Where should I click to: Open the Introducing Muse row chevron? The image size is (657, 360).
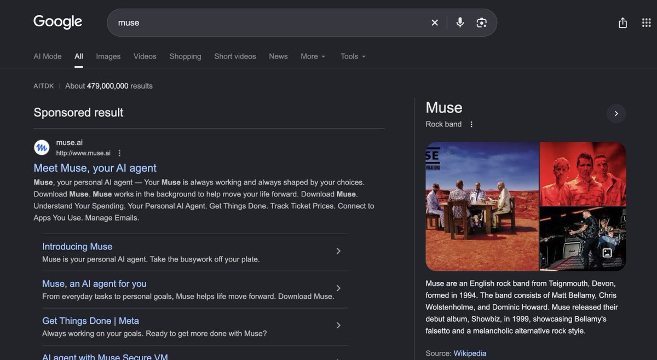tap(338, 251)
